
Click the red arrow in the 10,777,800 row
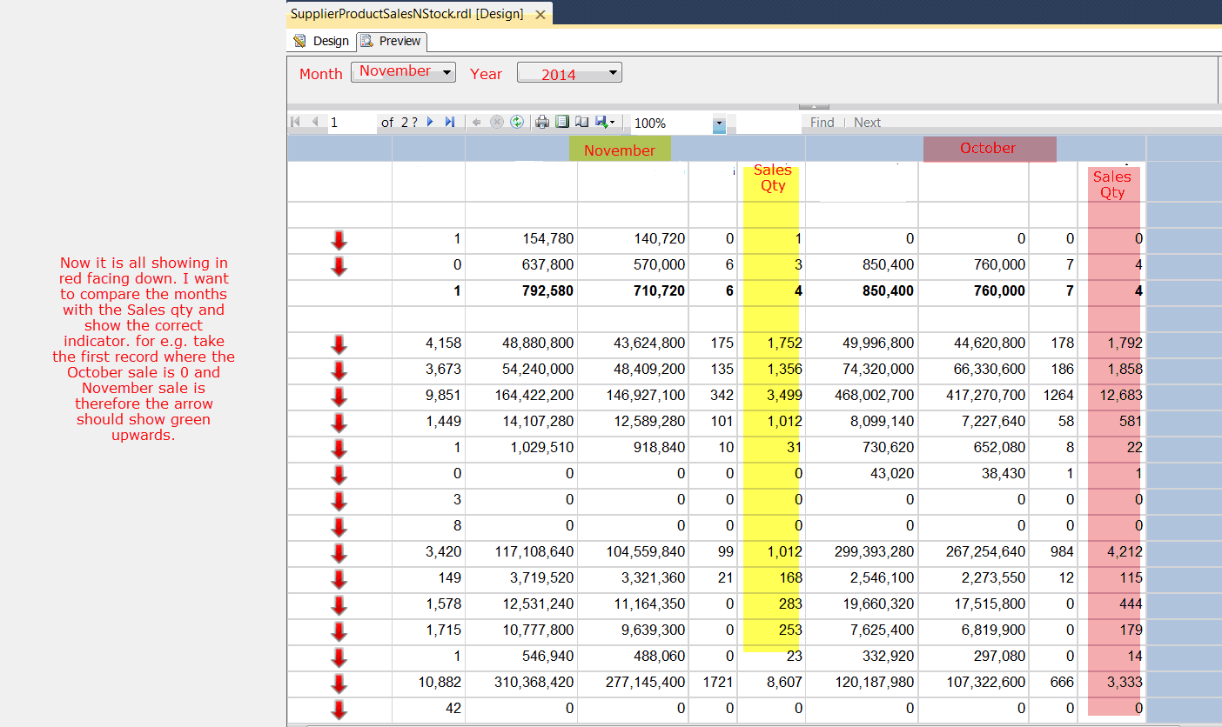click(339, 632)
